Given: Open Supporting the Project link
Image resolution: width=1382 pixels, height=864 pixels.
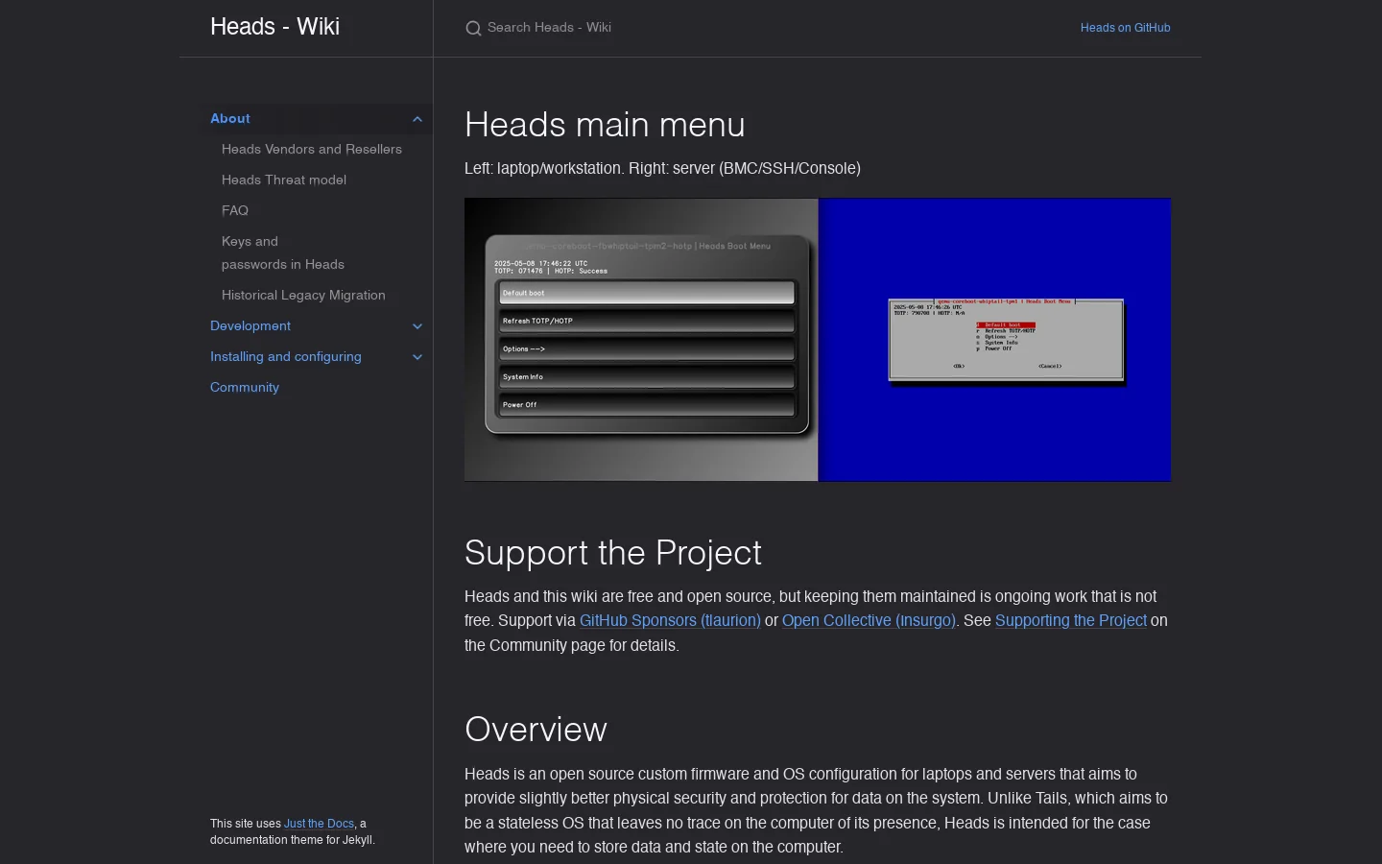Looking at the screenshot, I should pyautogui.click(x=1071, y=620).
